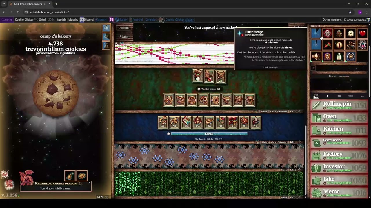The width and height of the screenshot is (371, 208).
Task: Select second slotted Pantheon spirit with ruby gem
Action: [209, 76]
